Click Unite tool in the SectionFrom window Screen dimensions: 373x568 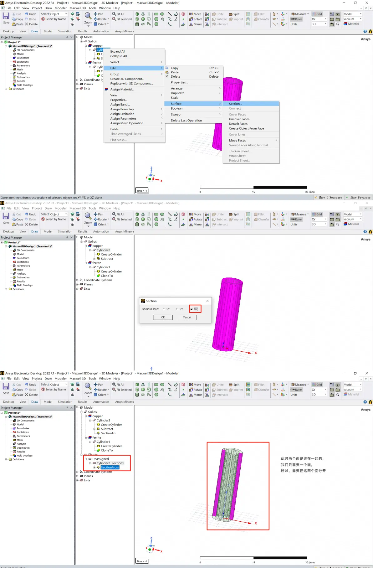(x=218, y=385)
